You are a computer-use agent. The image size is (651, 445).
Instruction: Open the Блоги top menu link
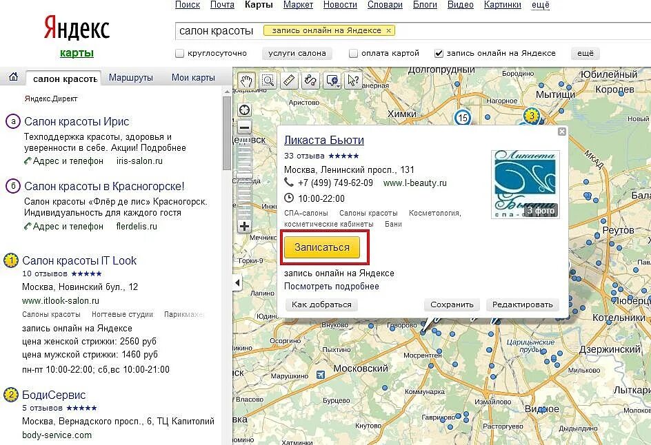(425, 5)
